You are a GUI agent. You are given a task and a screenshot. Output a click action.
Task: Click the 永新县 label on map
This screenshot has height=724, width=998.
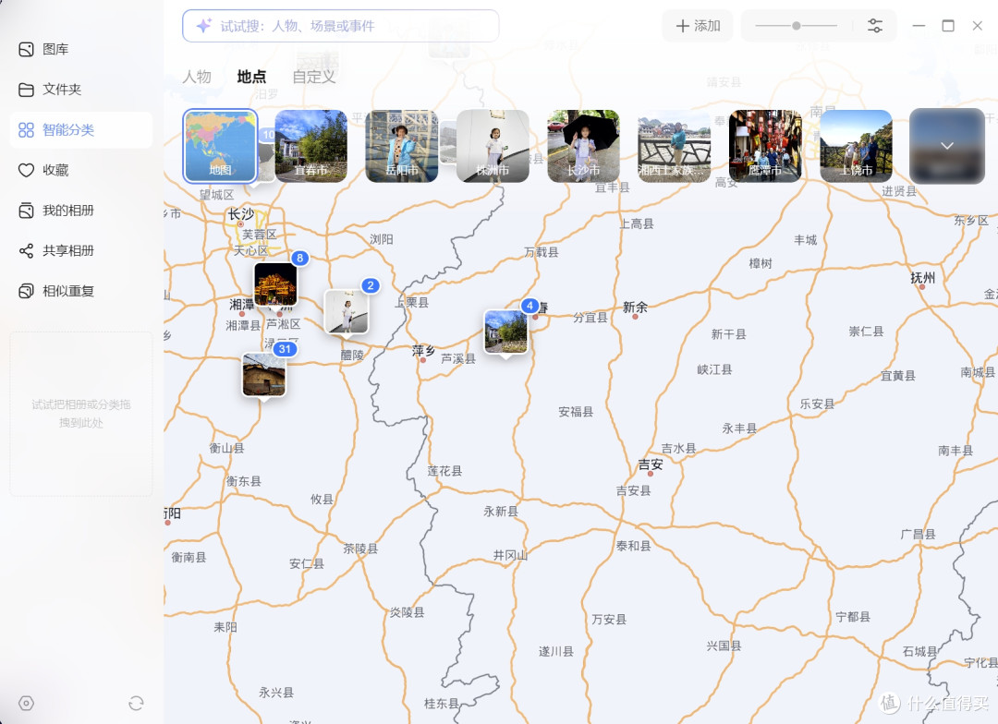click(501, 512)
